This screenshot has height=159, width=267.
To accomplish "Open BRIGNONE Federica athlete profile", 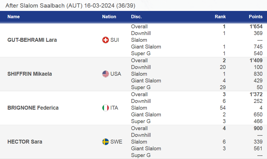I will [33, 108].
